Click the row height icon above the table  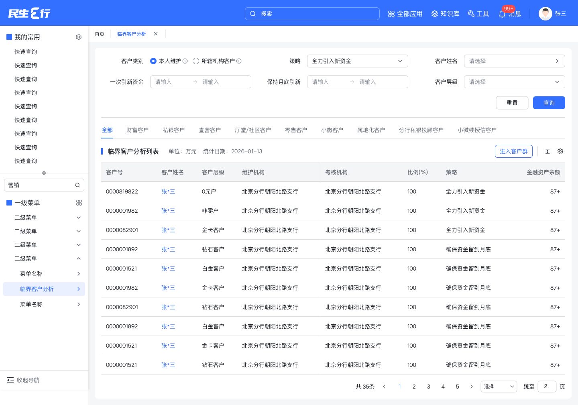coord(547,151)
